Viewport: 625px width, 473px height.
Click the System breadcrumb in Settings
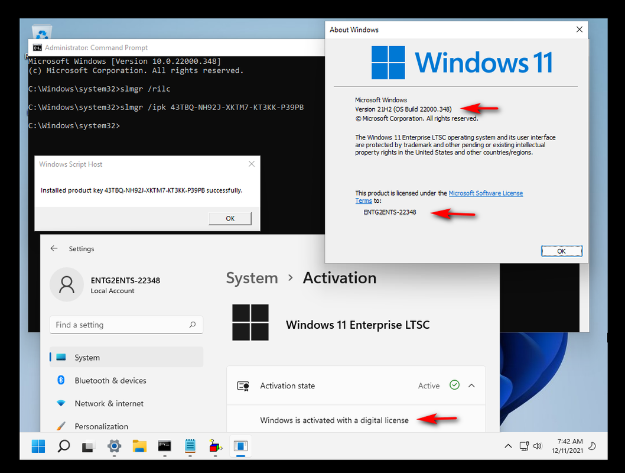pyautogui.click(x=252, y=278)
